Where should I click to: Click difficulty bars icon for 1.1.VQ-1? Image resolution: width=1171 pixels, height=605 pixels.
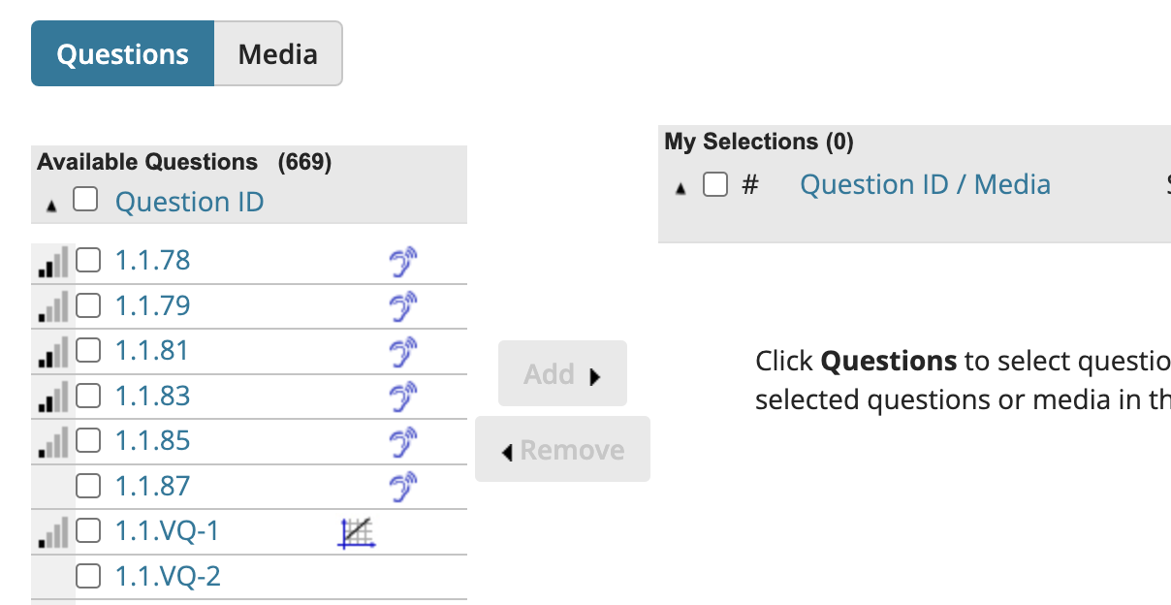pyautogui.click(x=53, y=531)
